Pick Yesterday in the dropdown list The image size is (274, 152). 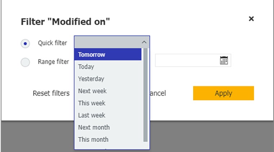(x=108, y=79)
